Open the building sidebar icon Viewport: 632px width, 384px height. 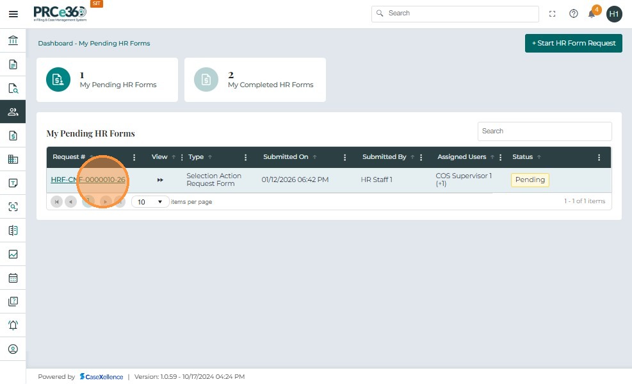[13, 160]
